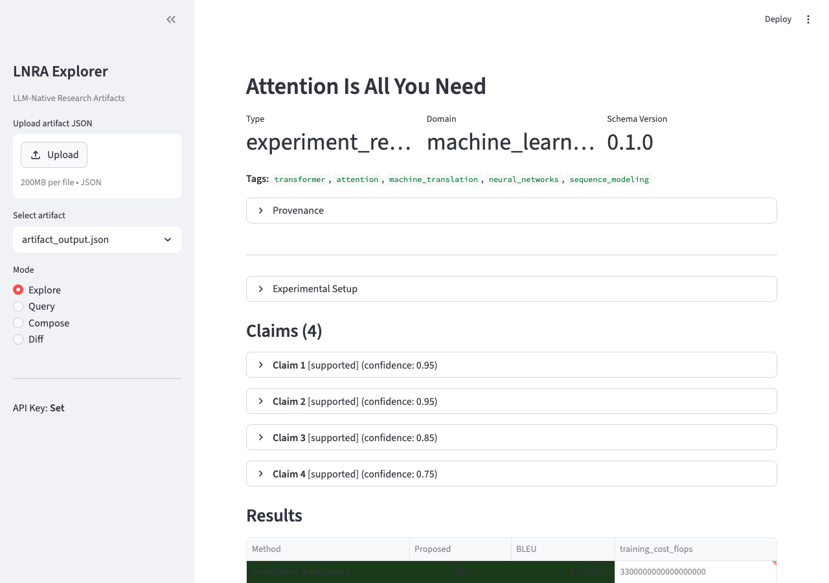Expand the Experimental Setup section
The height and width of the screenshot is (583, 829).
(x=511, y=289)
